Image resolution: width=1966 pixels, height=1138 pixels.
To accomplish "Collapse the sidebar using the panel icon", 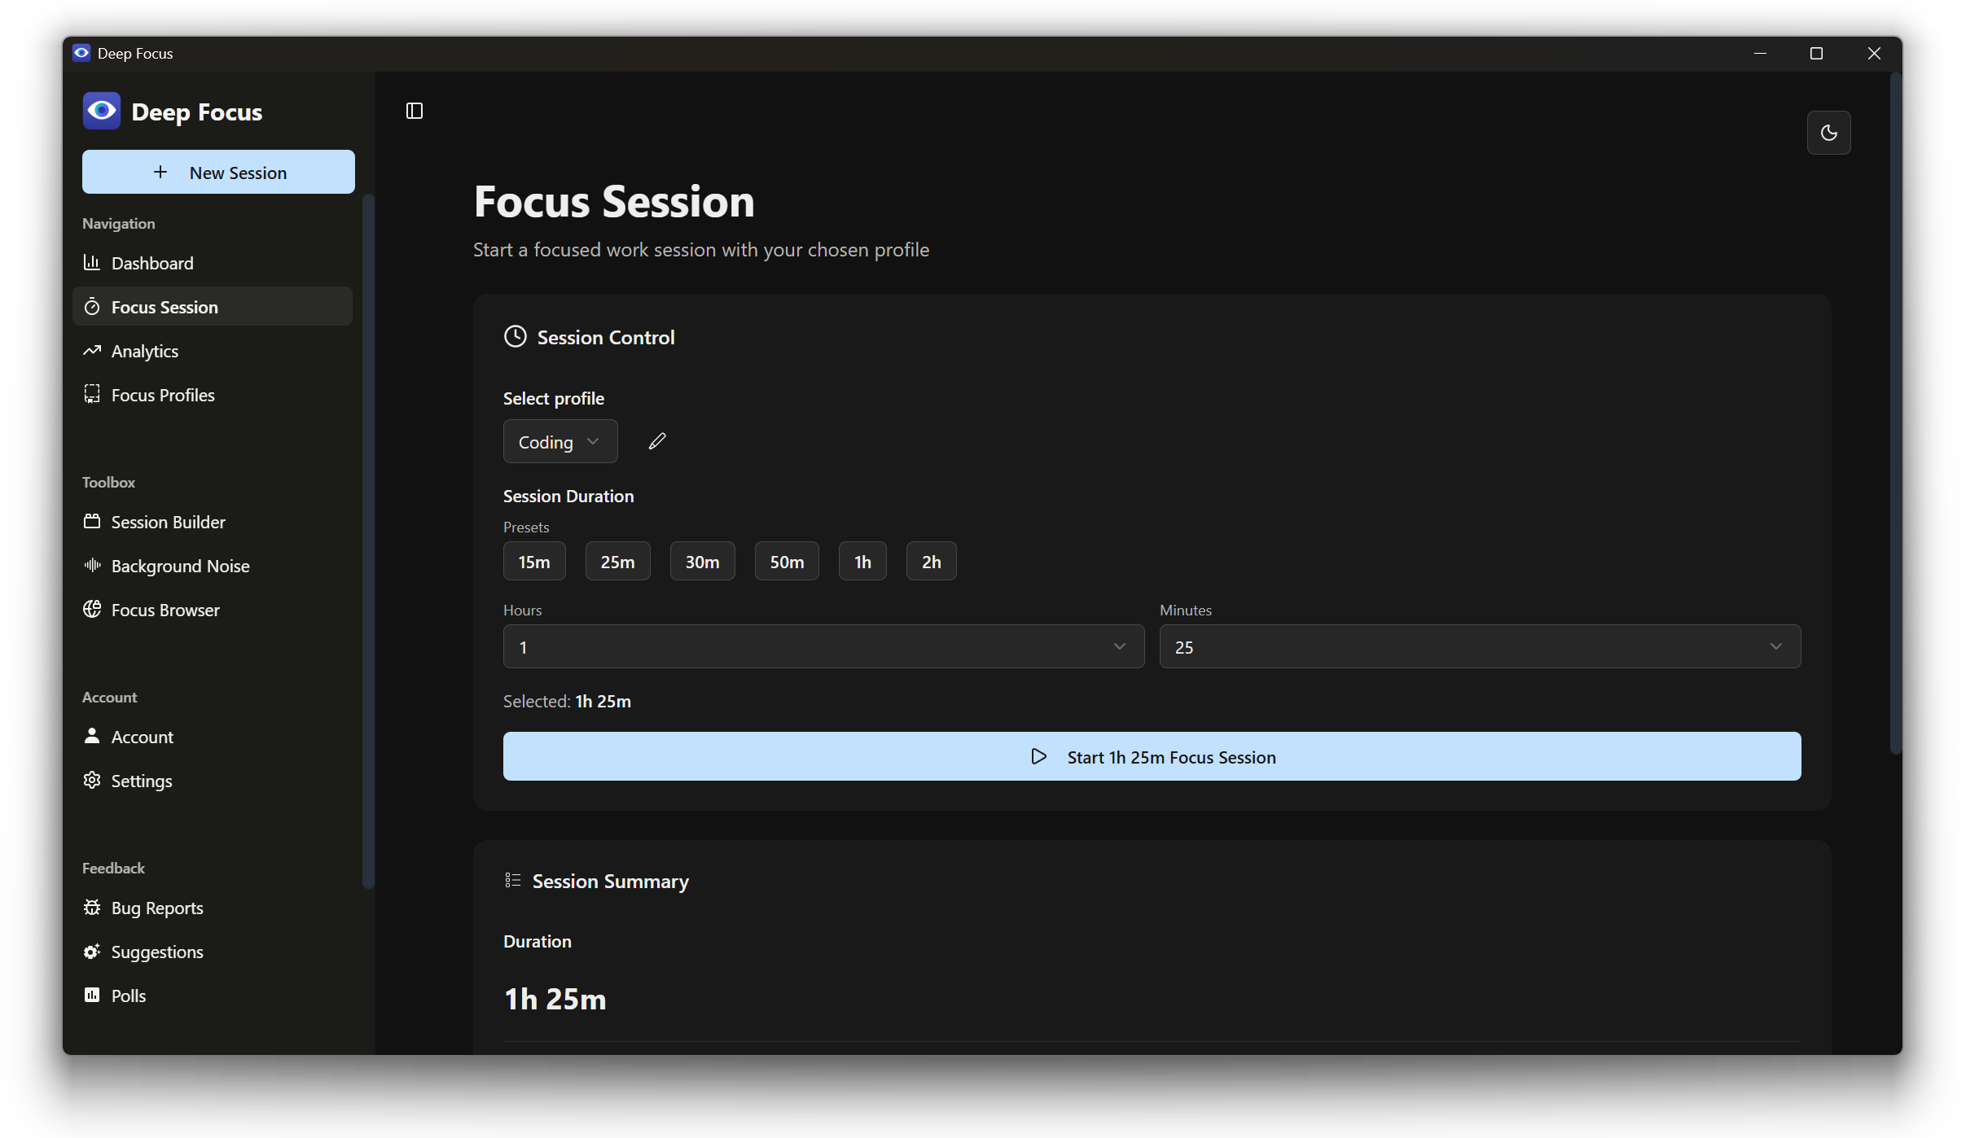I will 415,111.
